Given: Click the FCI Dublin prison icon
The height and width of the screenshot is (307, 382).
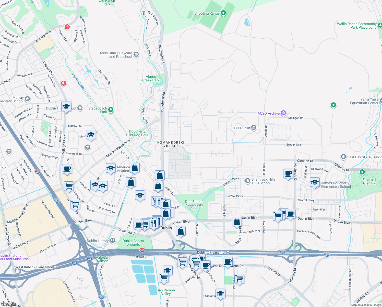Looking at the screenshot, I should coord(254,127).
